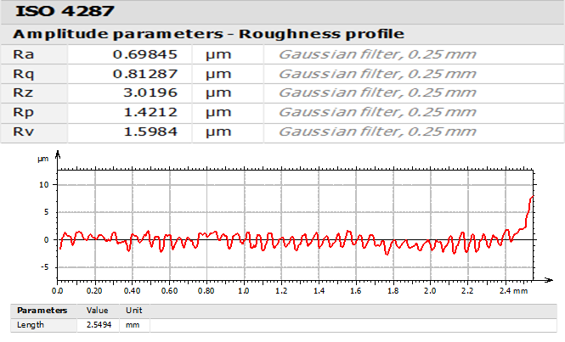Select the µm label on the Y axis

[42, 160]
